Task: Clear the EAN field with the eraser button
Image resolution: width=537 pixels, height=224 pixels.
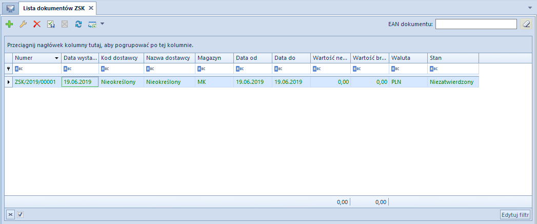Action: click(x=526, y=24)
